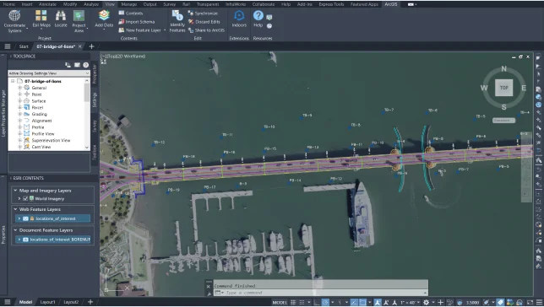Collapse the Map and Imagery Layers group
Image resolution: width=544 pixels, height=307 pixels.
pyautogui.click(x=15, y=191)
